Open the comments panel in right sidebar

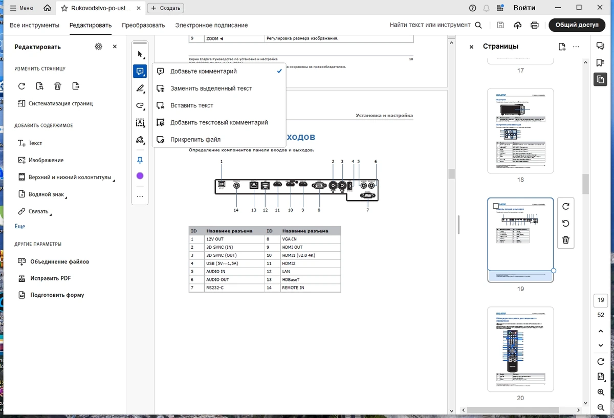[600, 46]
